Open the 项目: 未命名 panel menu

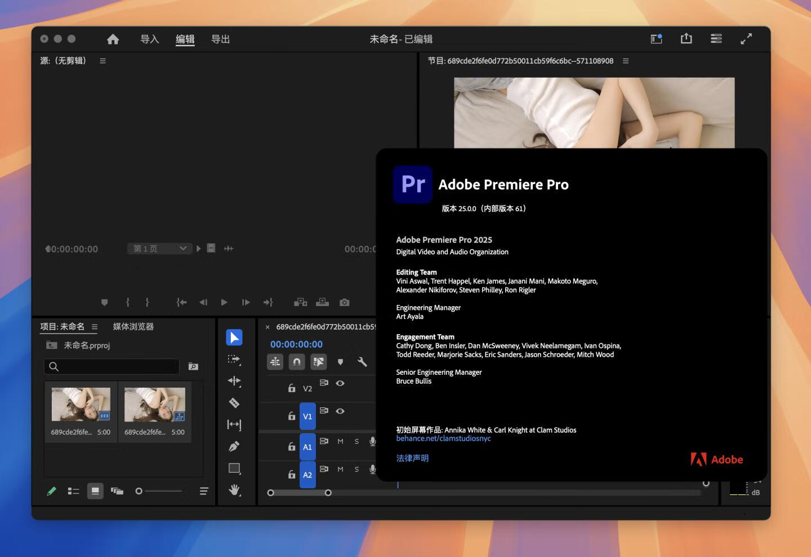(95, 327)
